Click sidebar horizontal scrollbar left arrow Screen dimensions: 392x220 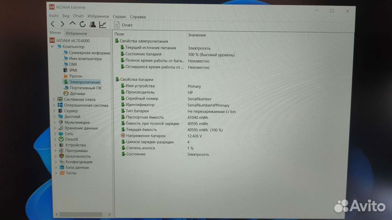click(x=57, y=214)
